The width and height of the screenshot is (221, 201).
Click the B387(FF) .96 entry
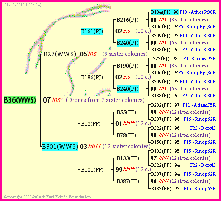165,119
